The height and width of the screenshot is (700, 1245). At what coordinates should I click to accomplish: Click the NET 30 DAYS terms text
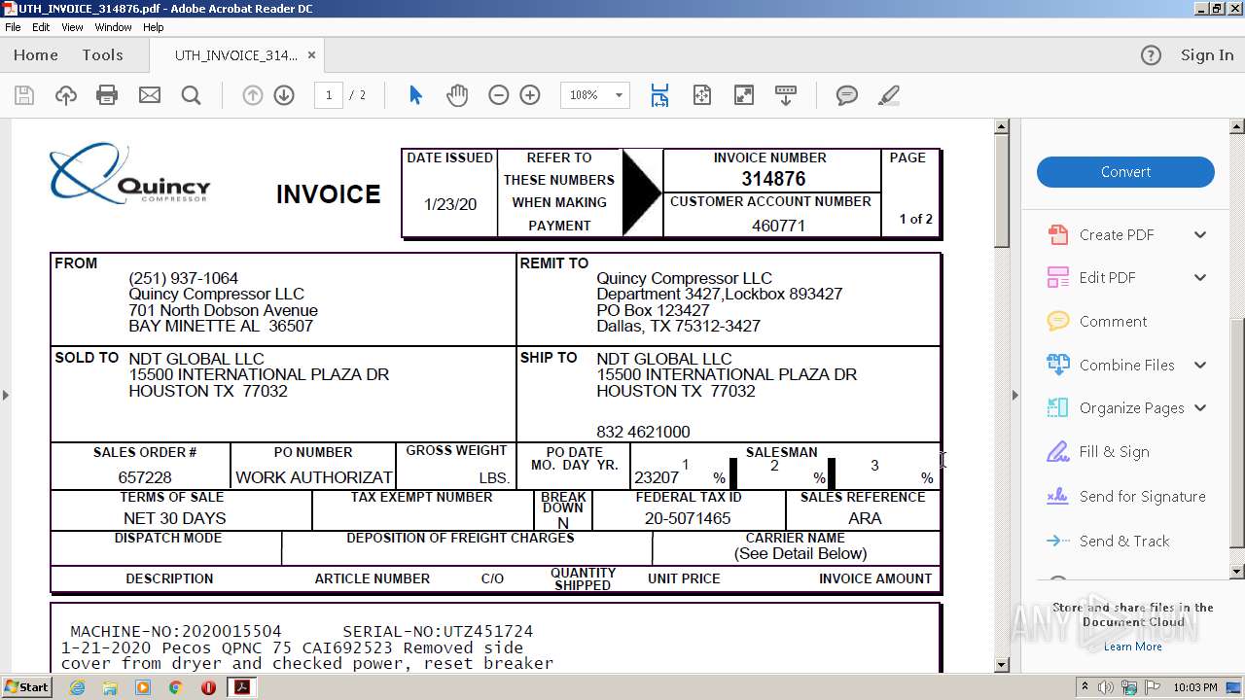(175, 518)
